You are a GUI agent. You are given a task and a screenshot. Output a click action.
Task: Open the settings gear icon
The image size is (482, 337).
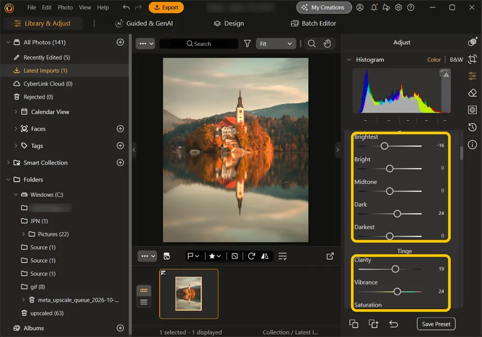coord(399,7)
